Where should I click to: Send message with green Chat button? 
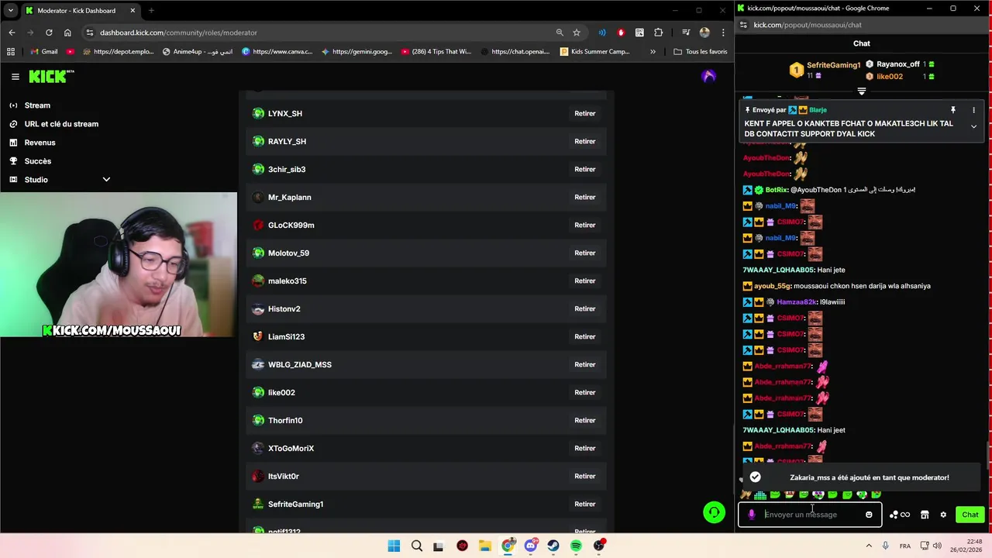tap(970, 515)
